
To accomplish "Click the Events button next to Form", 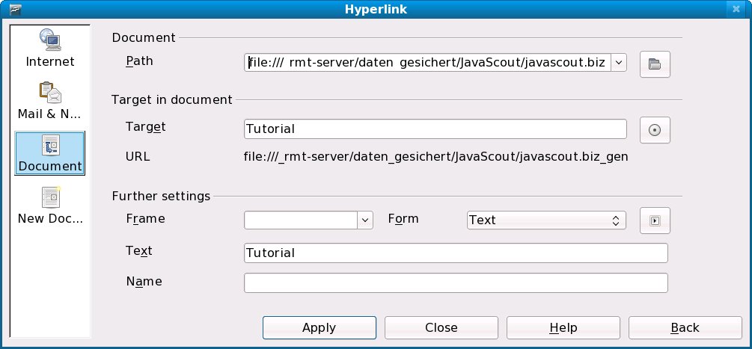I will [655, 220].
